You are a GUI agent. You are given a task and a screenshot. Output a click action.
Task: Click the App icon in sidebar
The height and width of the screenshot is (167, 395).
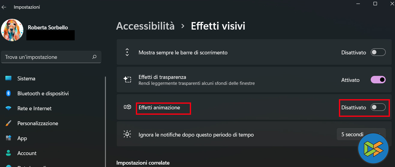point(8,138)
